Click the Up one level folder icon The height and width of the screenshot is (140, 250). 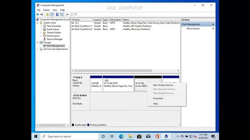coord(47,14)
